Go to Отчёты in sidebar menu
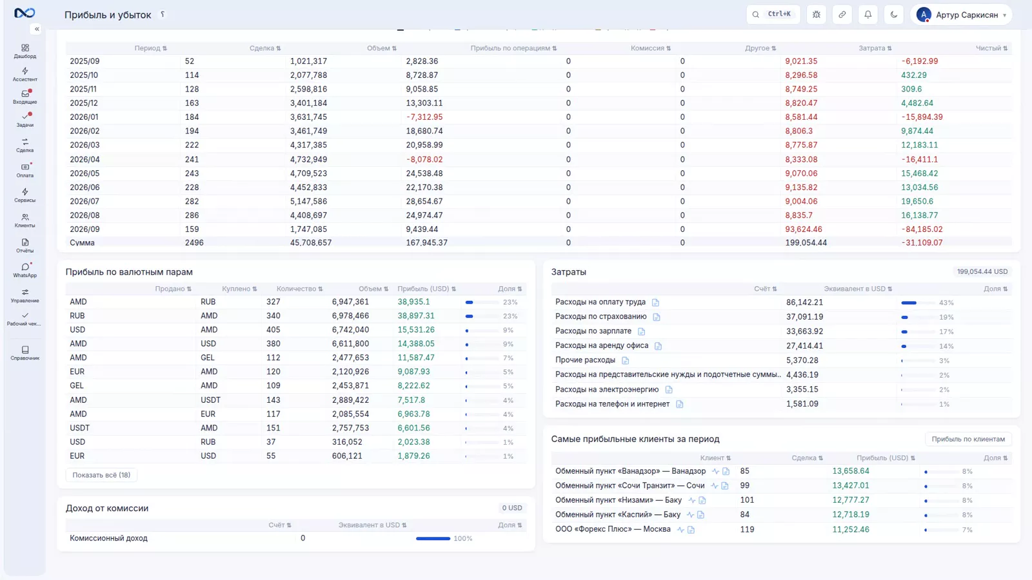1032x580 pixels. 25,246
